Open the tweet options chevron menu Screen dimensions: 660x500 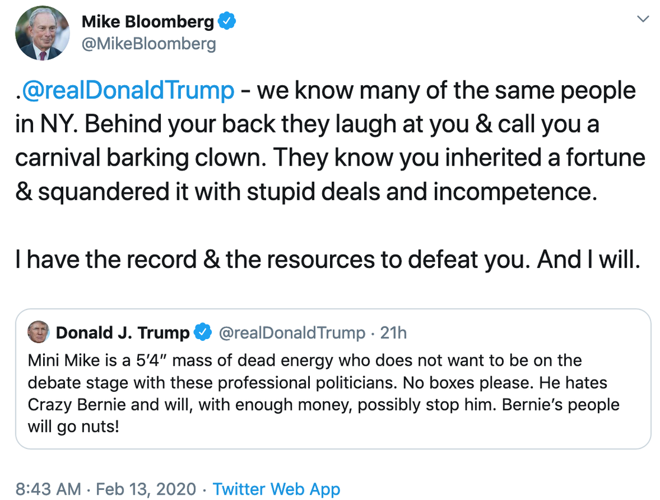coord(642,20)
